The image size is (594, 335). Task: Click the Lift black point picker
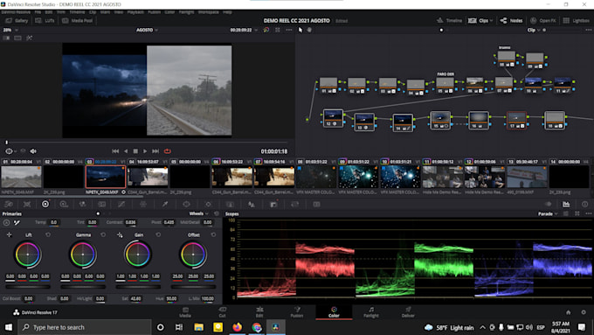click(9, 234)
